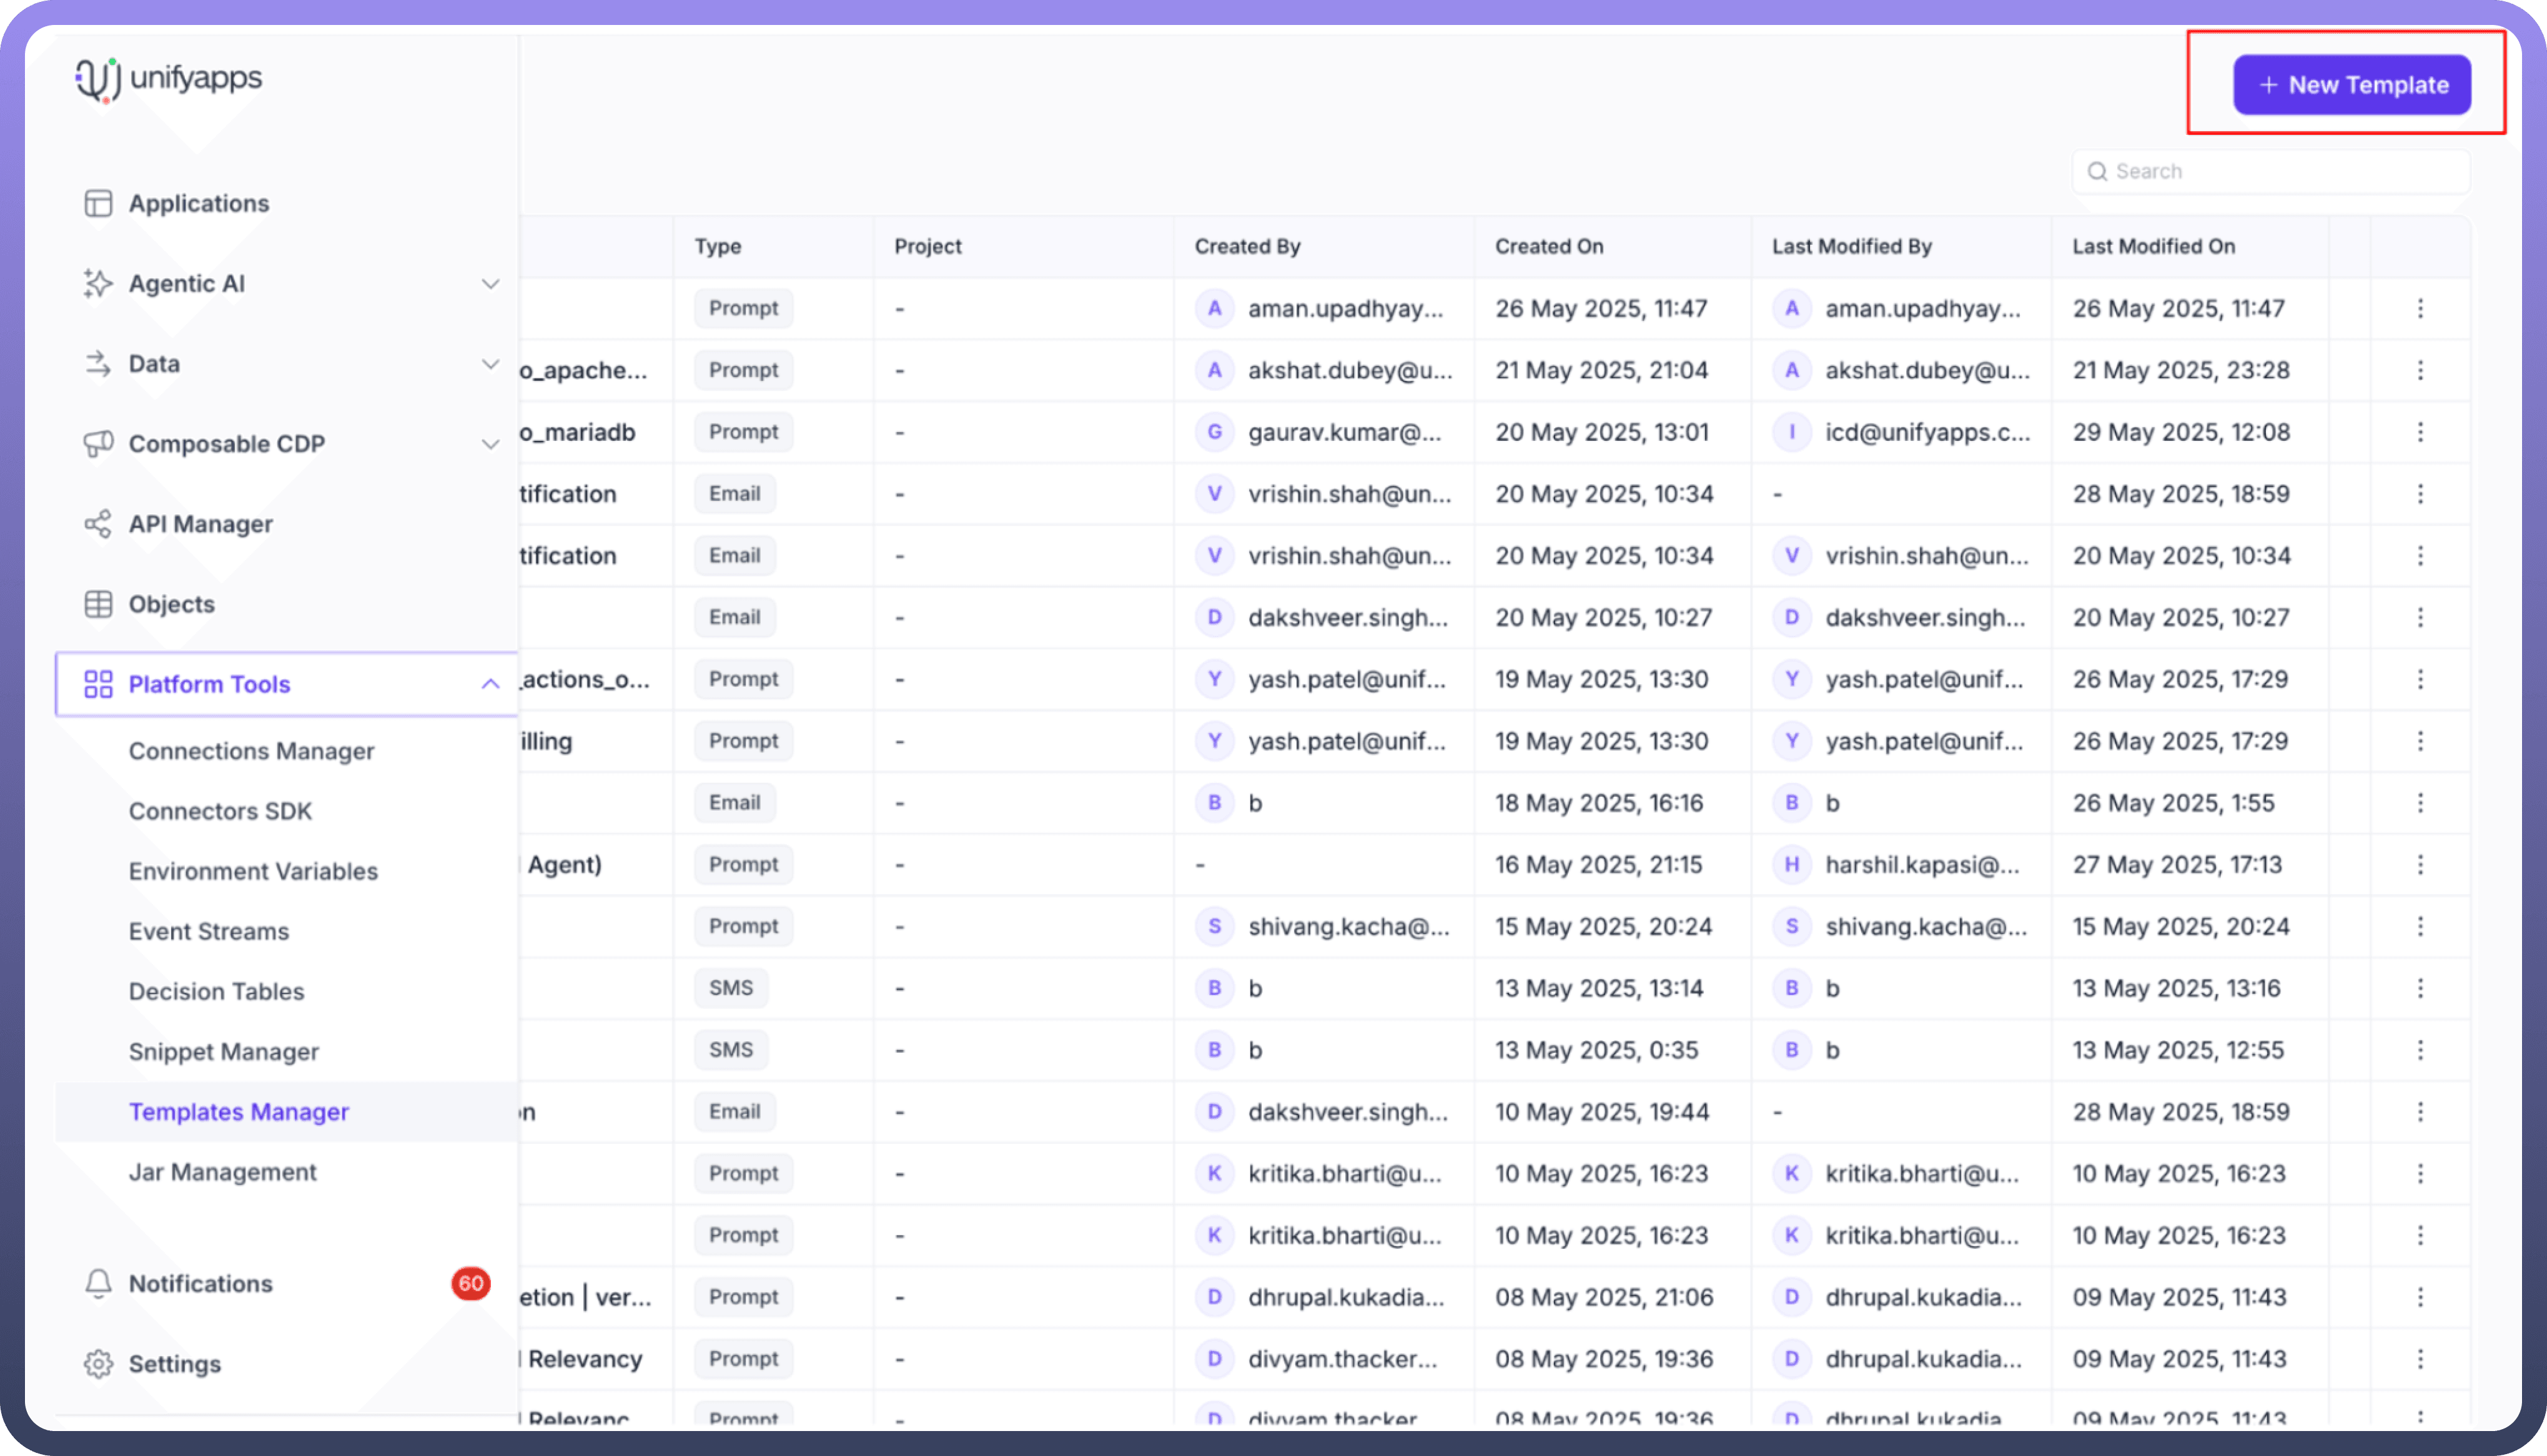Click the API Manager share icon
2547x1456 pixels.
coord(98,523)
